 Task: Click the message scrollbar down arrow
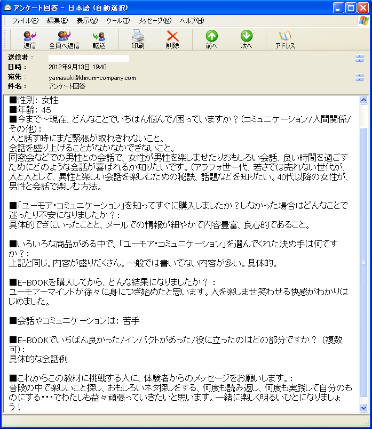click(x=363, y=408)
